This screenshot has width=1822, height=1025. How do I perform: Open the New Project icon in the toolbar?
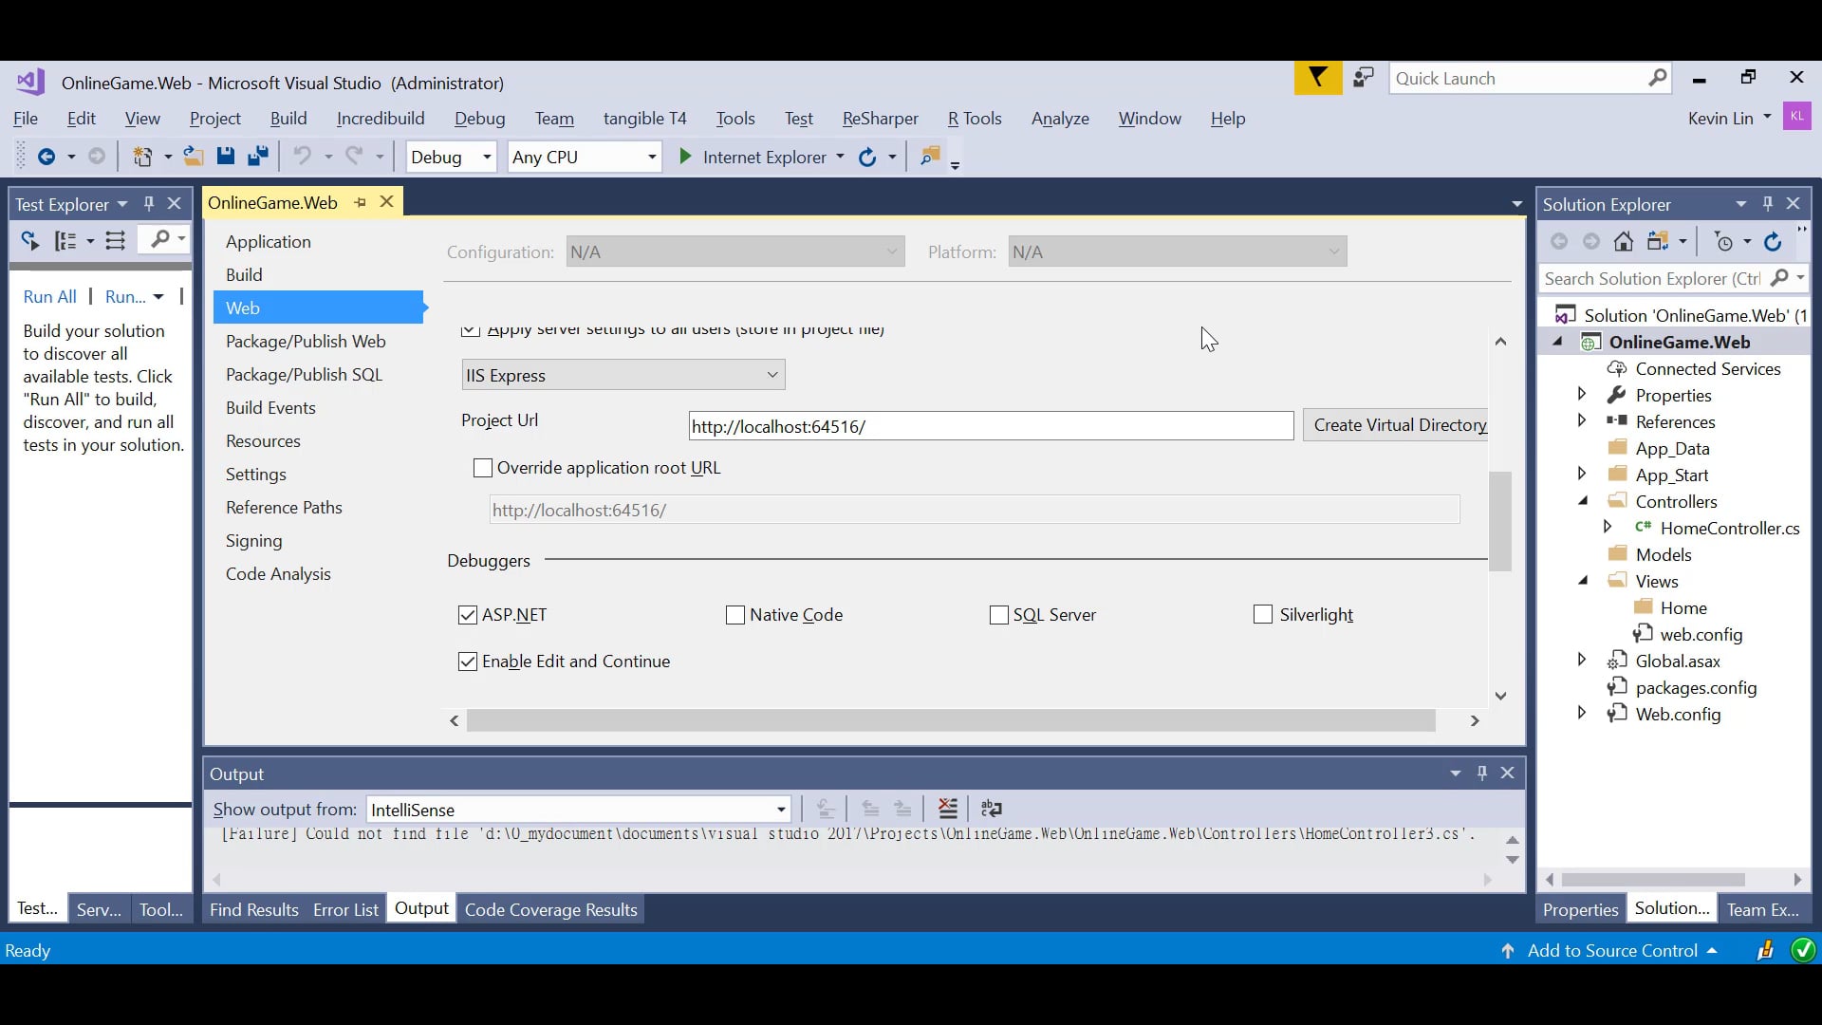pos(144,157)
